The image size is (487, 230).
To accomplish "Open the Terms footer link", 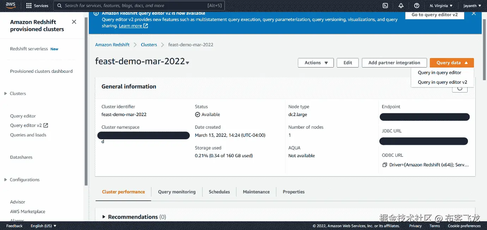I will [x=435, y=226].
